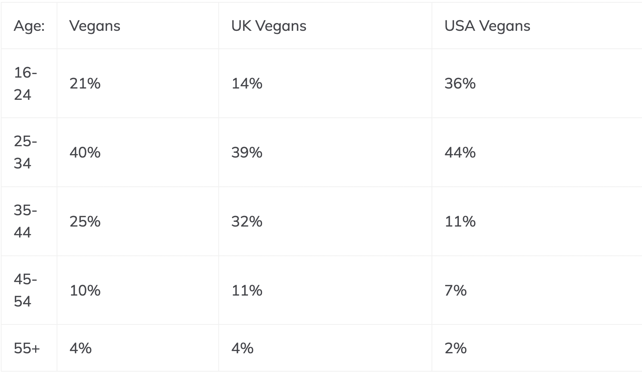Screen dimensions: 642x372
Task: Click the 39% UK Vegans cell
Action: pos(247,152)
